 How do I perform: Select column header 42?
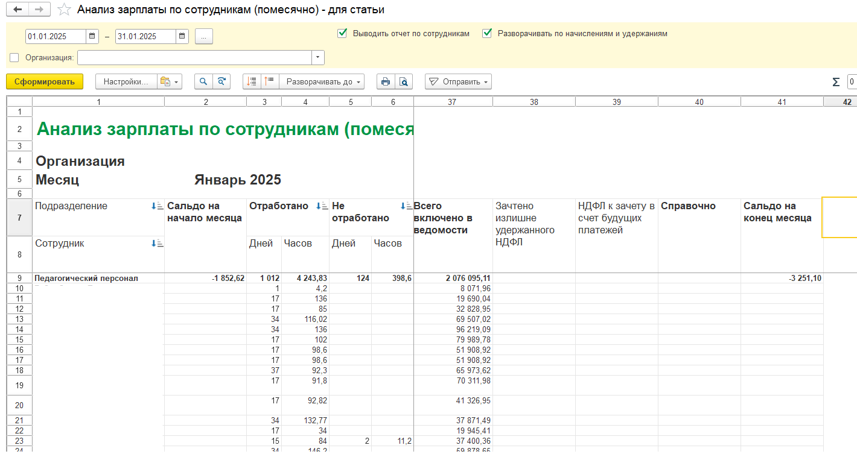[x=840, y=102]
